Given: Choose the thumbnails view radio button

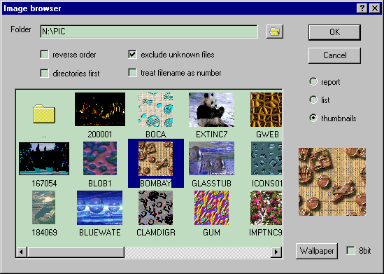Looking at the screenshot, I should (x=313, y=118).
